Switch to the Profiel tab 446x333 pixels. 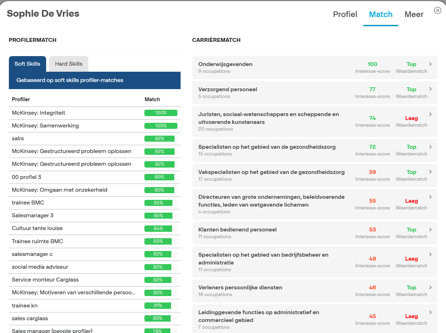[345, 15]
